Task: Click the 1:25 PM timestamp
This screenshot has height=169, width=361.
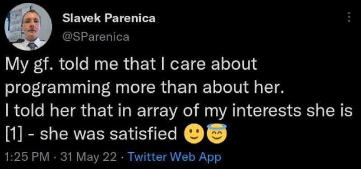Action: pyautogui.click(x=27, y=157)
